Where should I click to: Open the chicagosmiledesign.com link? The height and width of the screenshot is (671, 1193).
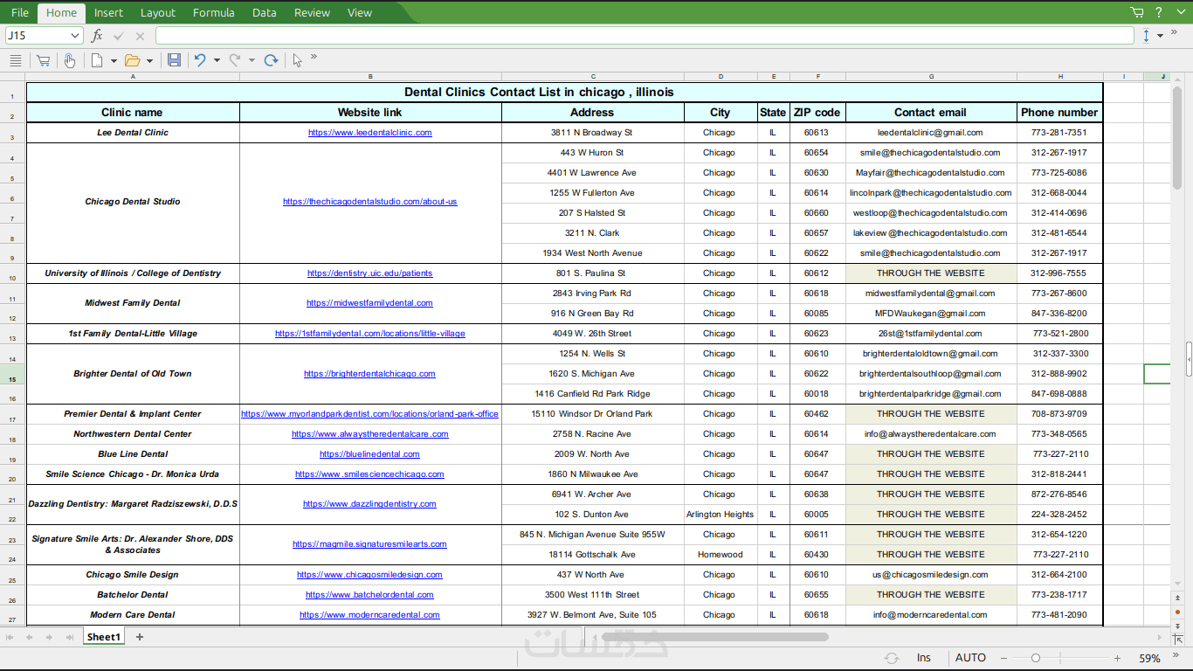click(370, 575)
